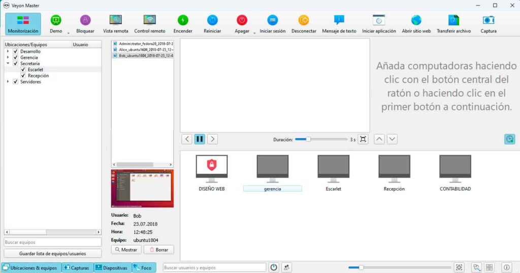
Task: Open Mensaje de texto tool
Action: [x=339, y=21]
